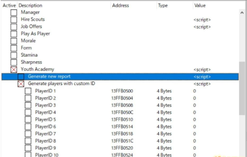Select the Sharpness tree entry

click(x=31, y=62)
